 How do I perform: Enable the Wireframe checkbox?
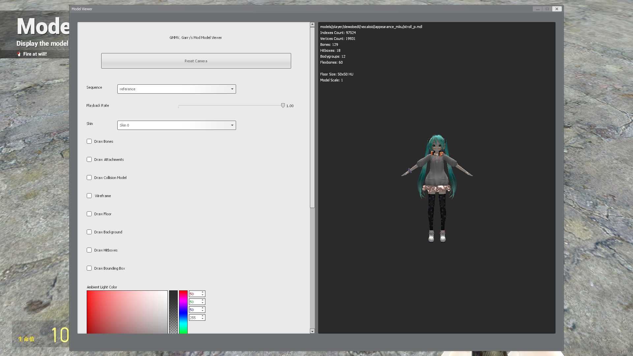click(x=89, y=196)
